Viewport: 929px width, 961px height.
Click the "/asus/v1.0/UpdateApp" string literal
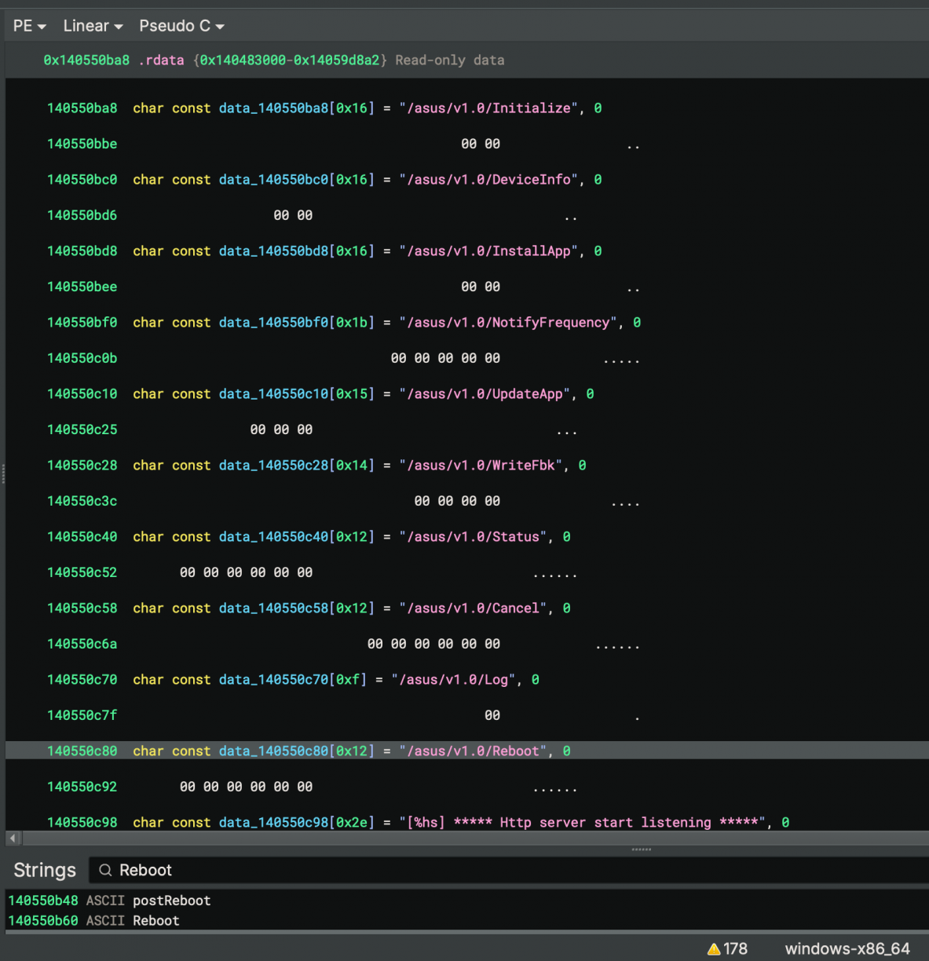[484, 394]
